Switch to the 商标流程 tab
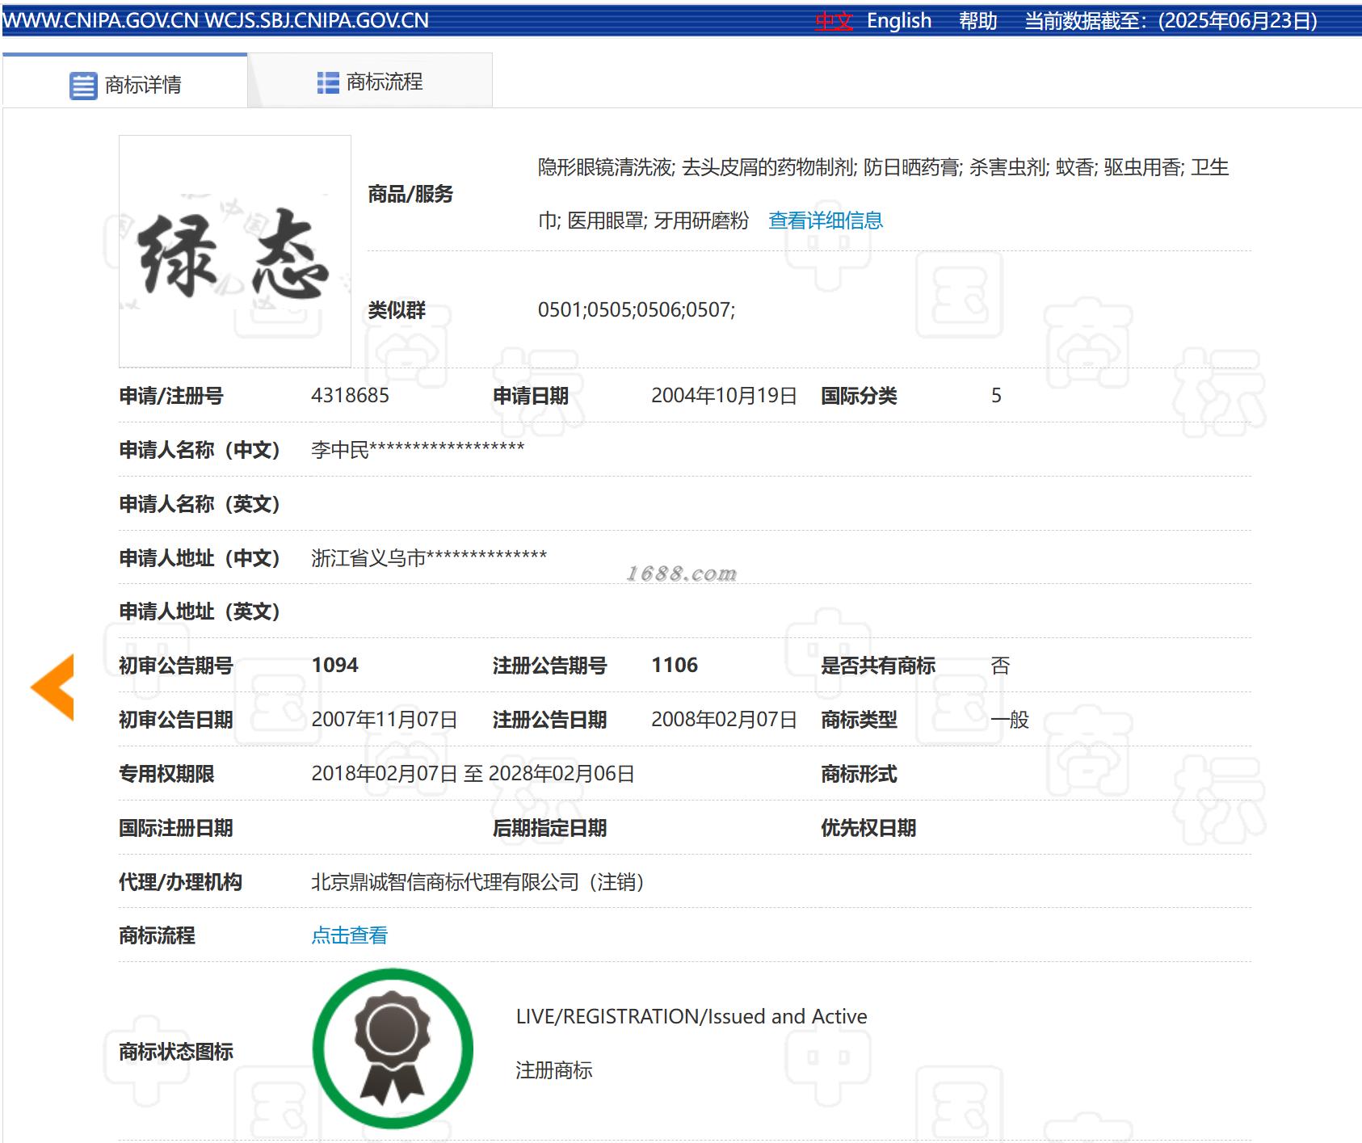This screenshot has height=1143, width=1362. (370, 82)
